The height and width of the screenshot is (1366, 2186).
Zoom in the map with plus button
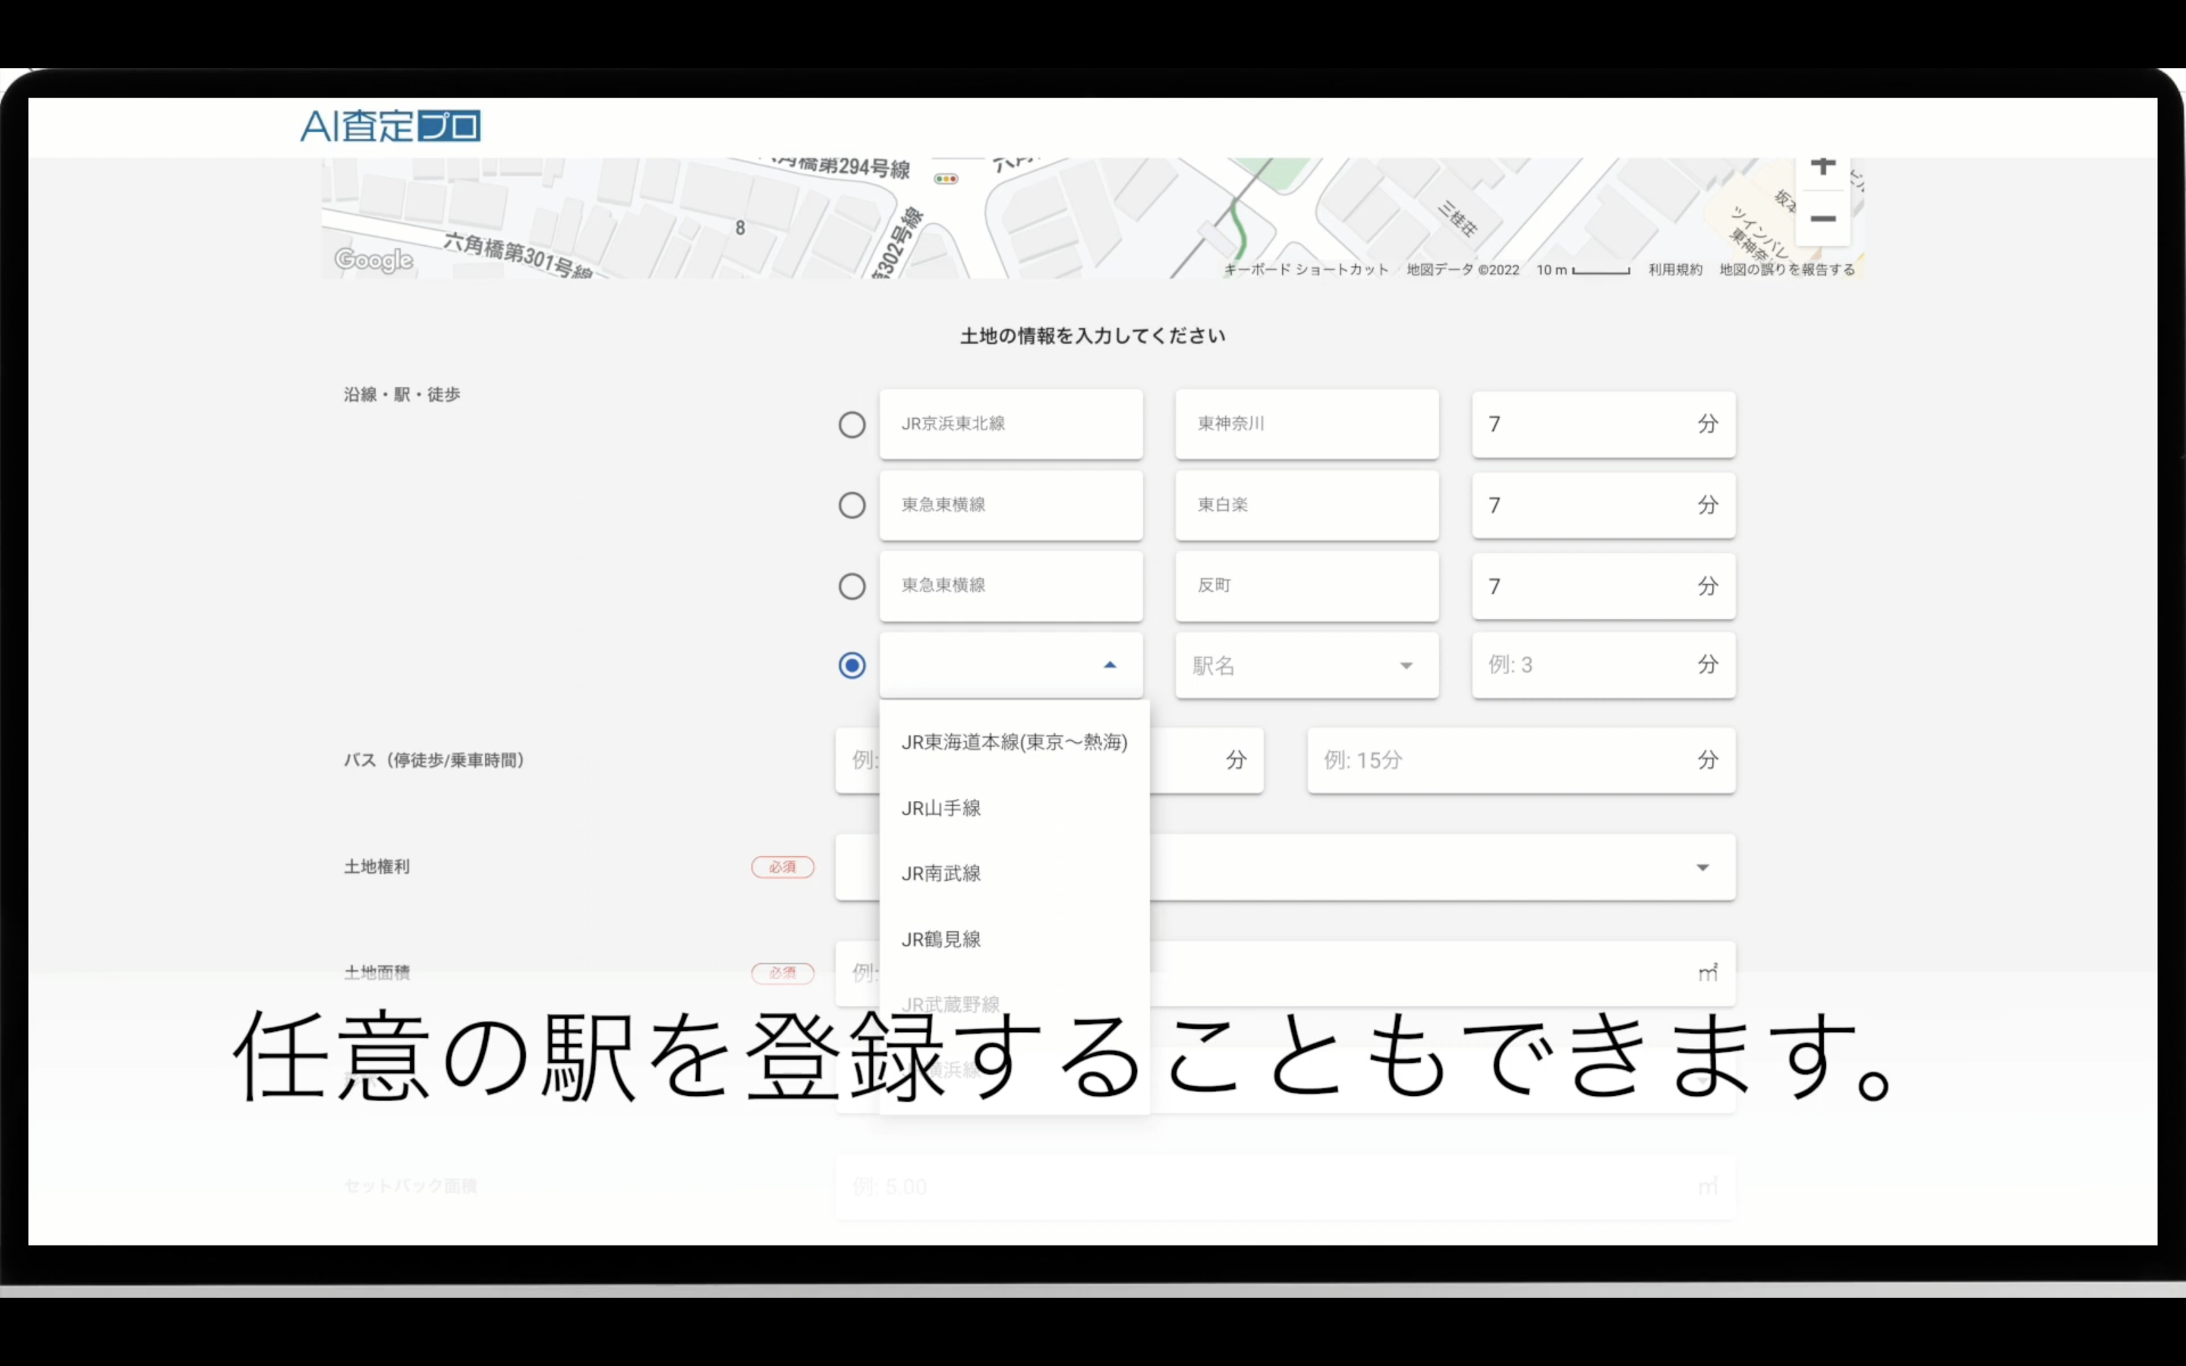point(1823,168)
